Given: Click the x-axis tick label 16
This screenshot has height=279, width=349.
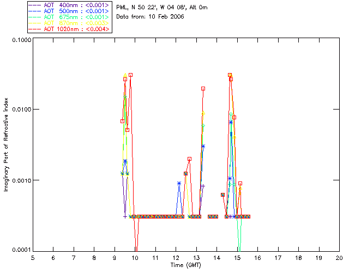Looking at the screenshot, I should tap(258, 258).
